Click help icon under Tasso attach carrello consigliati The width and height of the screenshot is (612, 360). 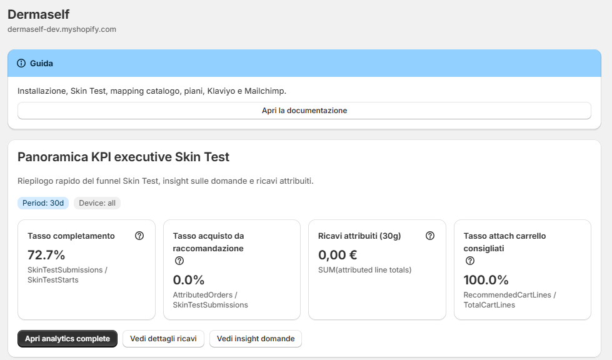[470, 261]
